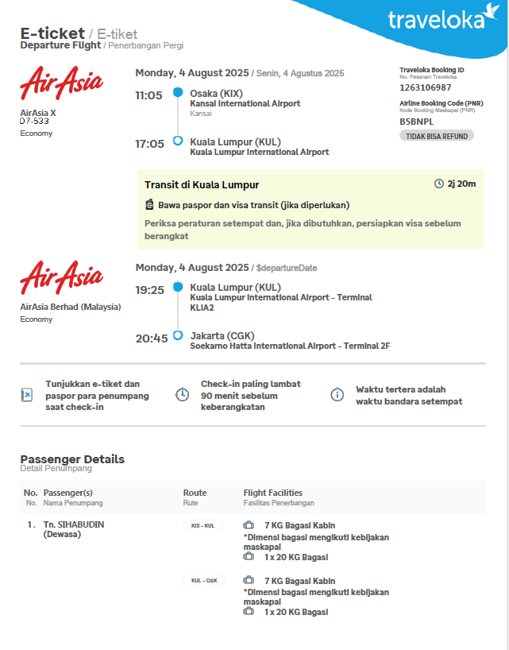The width and height of the screenshot is (509, 650).
Task: Click the clock icon beside 2j 20m
Action: point(439,184)
